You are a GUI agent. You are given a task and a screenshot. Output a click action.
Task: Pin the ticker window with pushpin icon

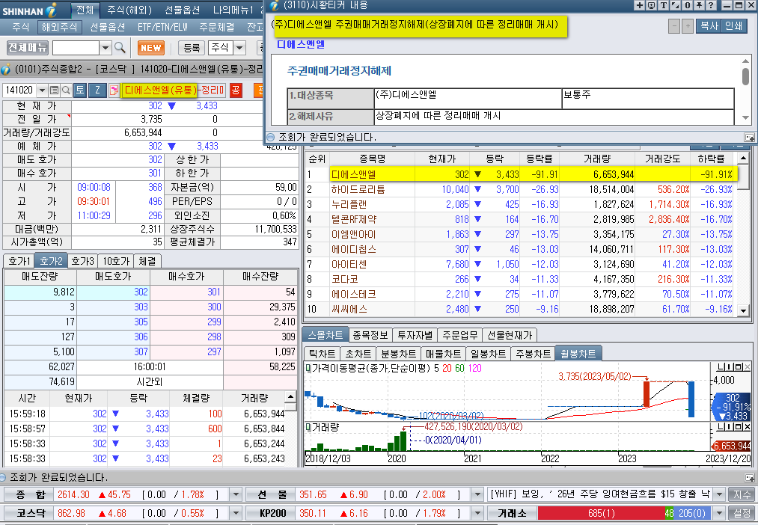(699, 6)
